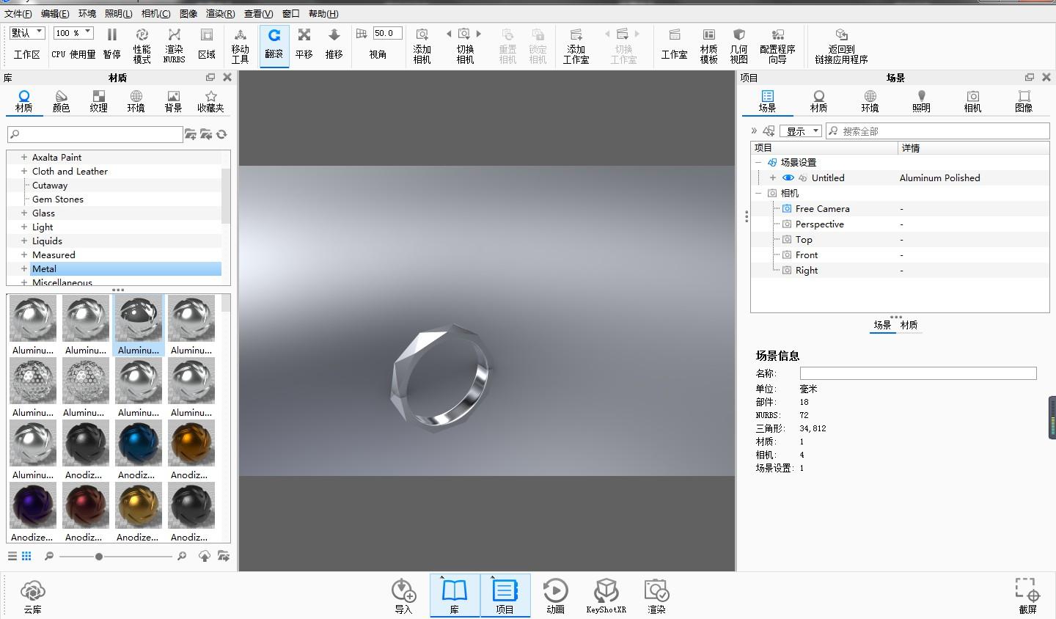Select the orange Anodized material thumbnail
Image resolution: width=1056 pixels, height=619 pixels.
point(191,443)
